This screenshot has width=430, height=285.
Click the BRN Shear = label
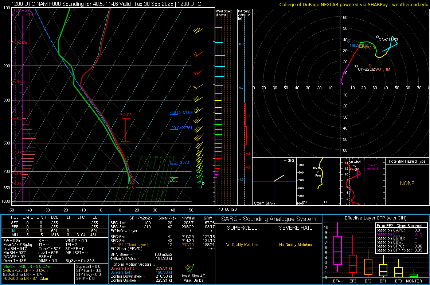coord(121,254)
